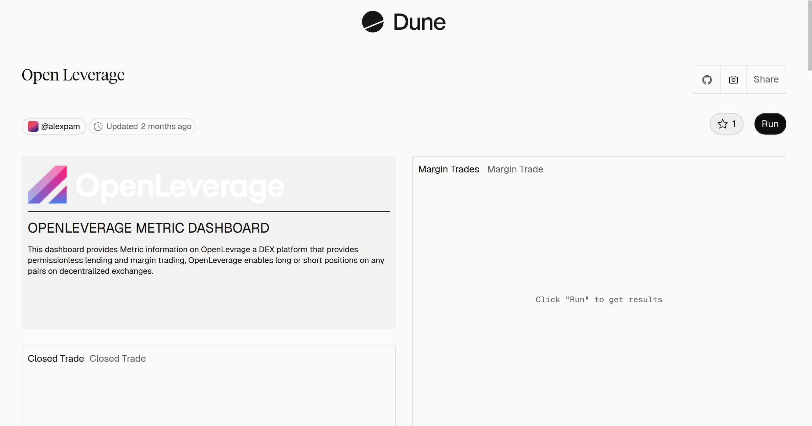The width and height of the screenshot is (812, 426).
Task: Open the Closed Trade chart title
Action: coord(56,358)
